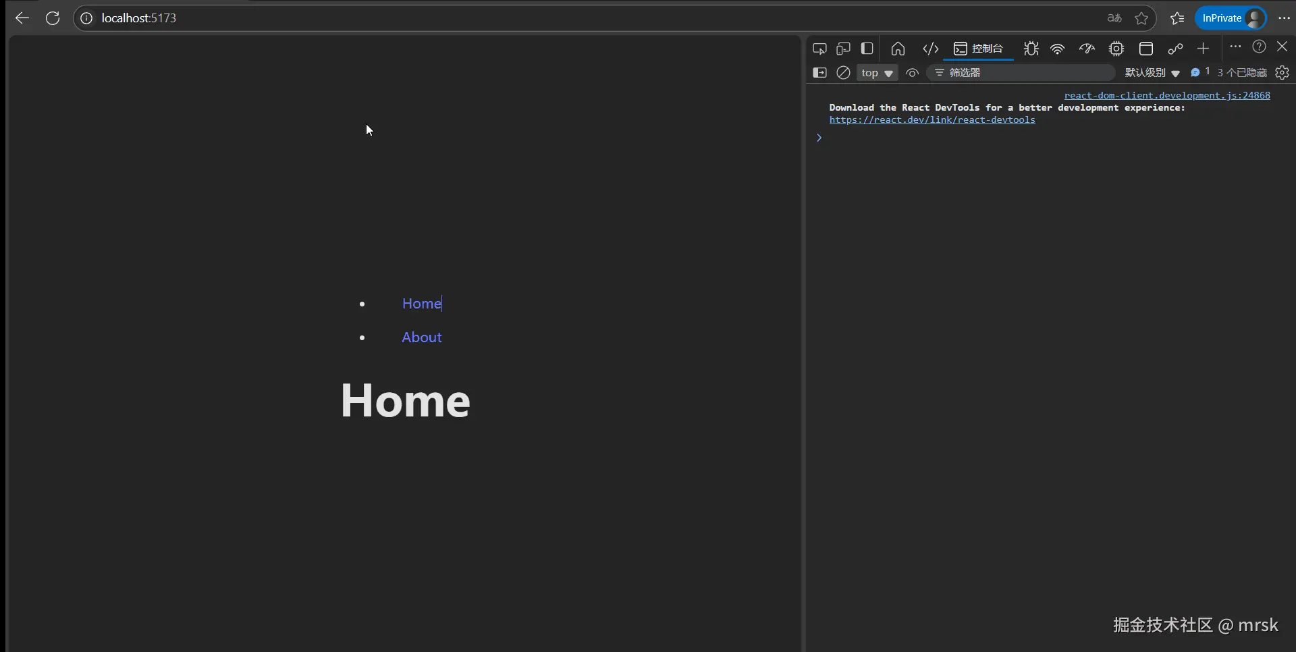Open react-dom-client.development.js:24868 source link
The image size is (1296, 652).
[1167, 95]
